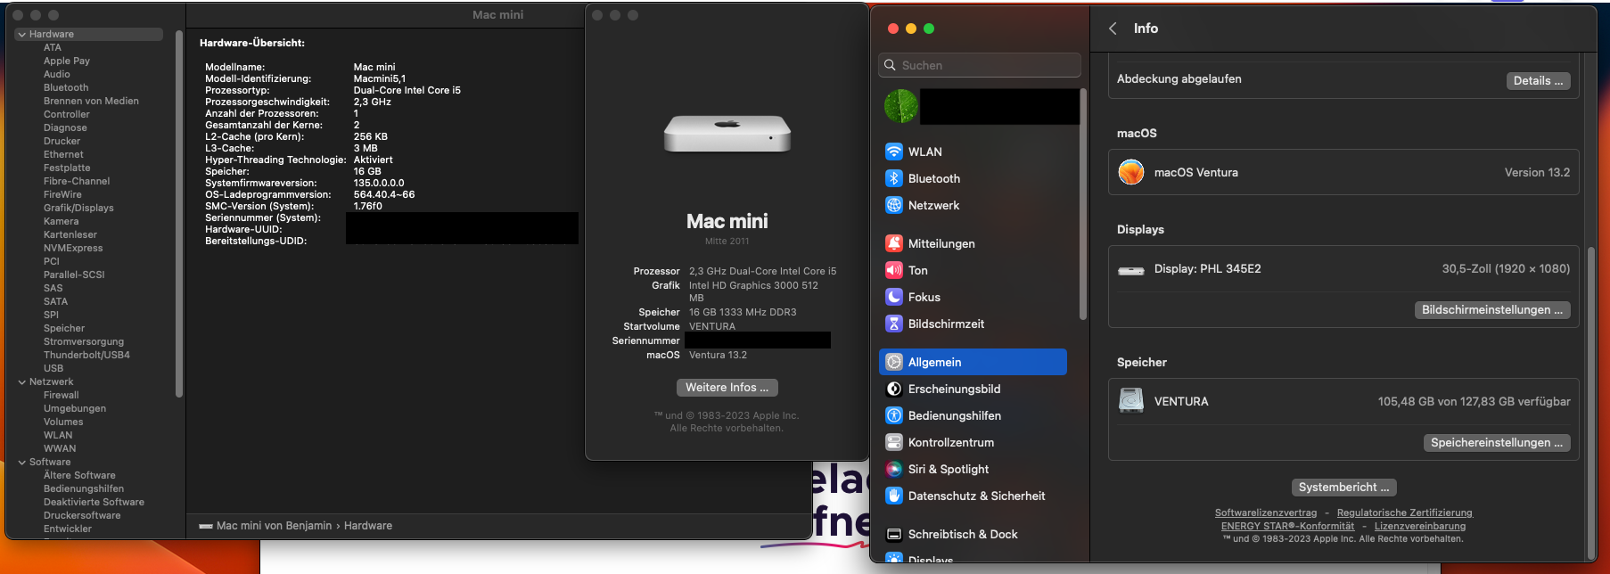Click Hardware in the path bar
The width and height of the screenshot is (1610, 574).
(368, 526)
